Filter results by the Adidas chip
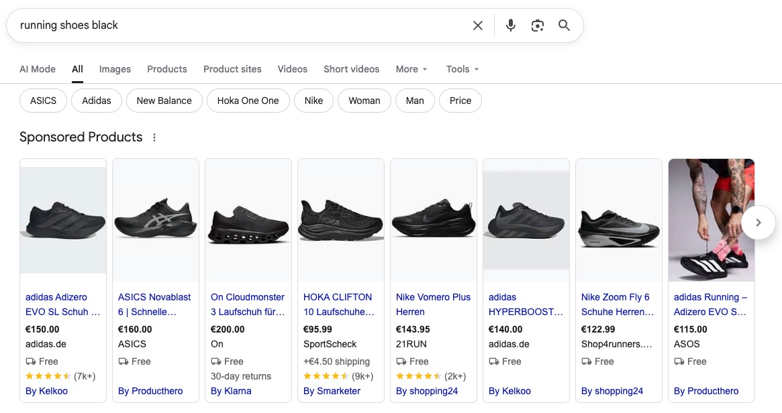The image size is (782, 413). pyautogui.click(x=96, y=101)
